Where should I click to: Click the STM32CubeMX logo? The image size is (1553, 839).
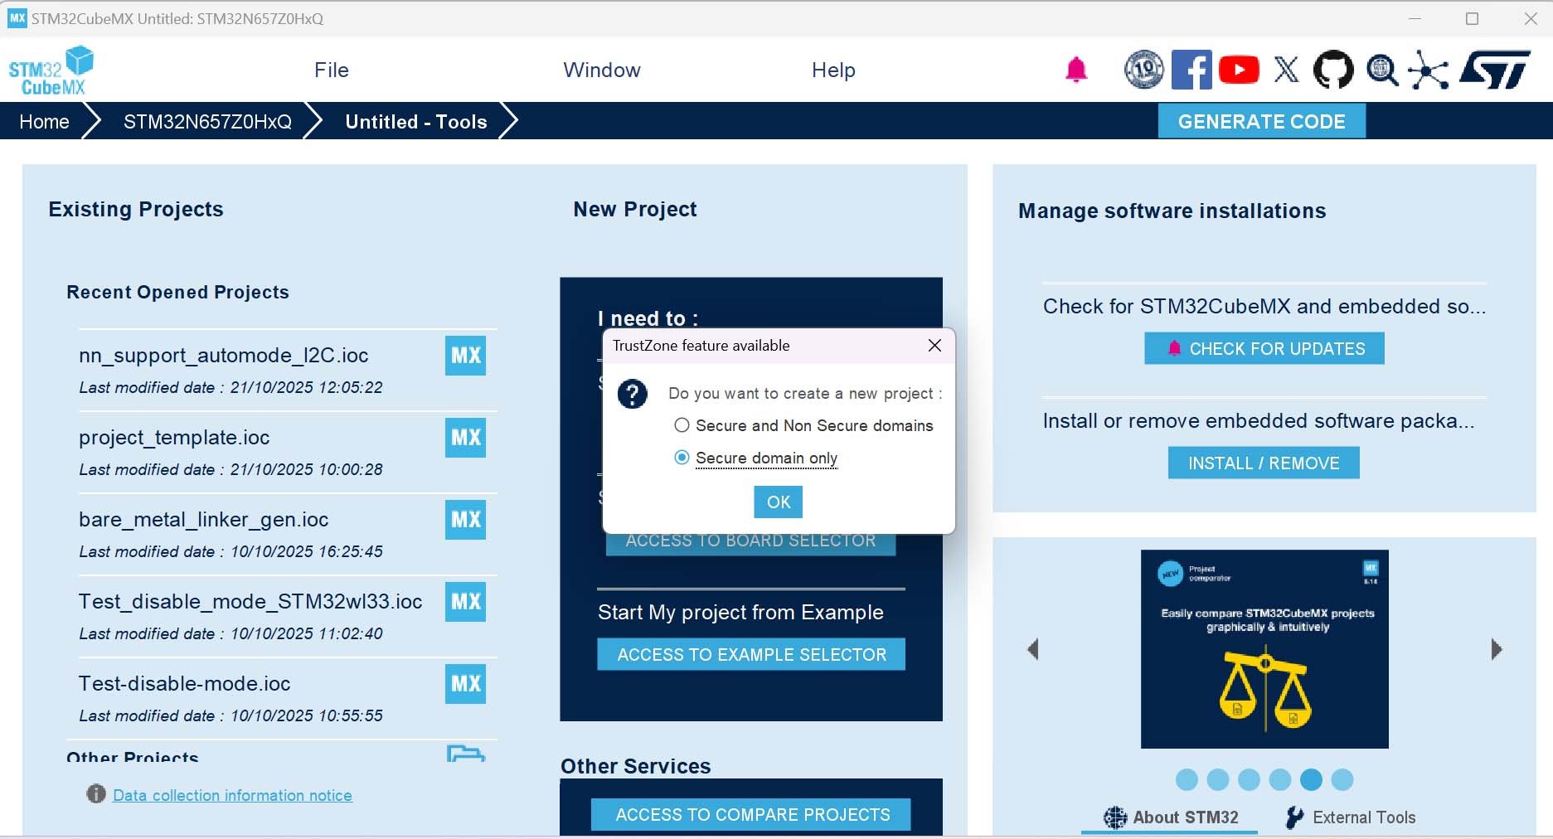pos(51,70)
